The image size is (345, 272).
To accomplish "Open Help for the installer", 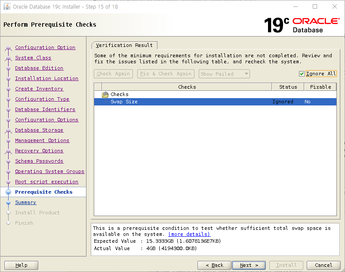I will coord(22,265).
